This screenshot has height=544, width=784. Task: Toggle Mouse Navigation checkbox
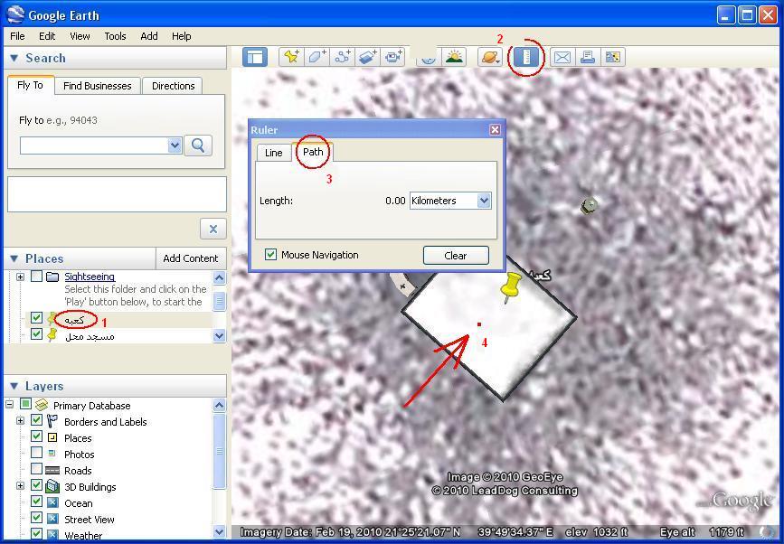pyautogui.click(x=270, y=255)
